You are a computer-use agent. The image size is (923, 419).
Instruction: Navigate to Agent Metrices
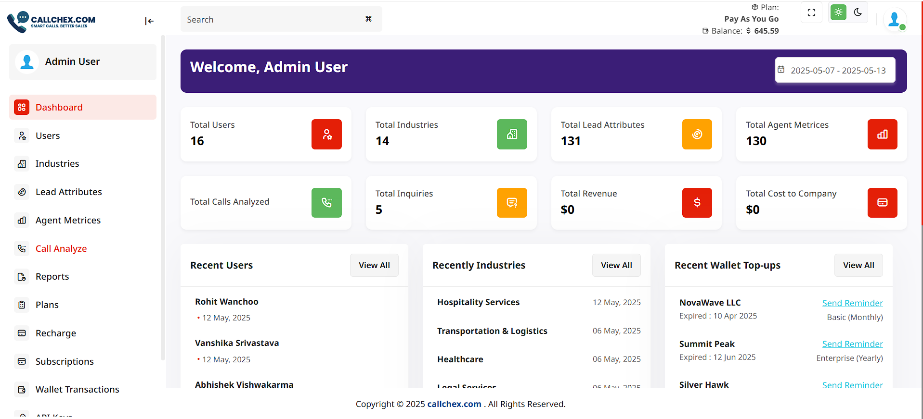pyautogui.click(x=83, y=220)
